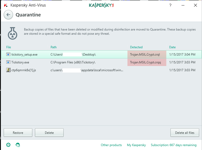Click the C:\Program Files (x86)\Tickstory\ path
This screenshot has height=150, width=202.
(73, 62)
